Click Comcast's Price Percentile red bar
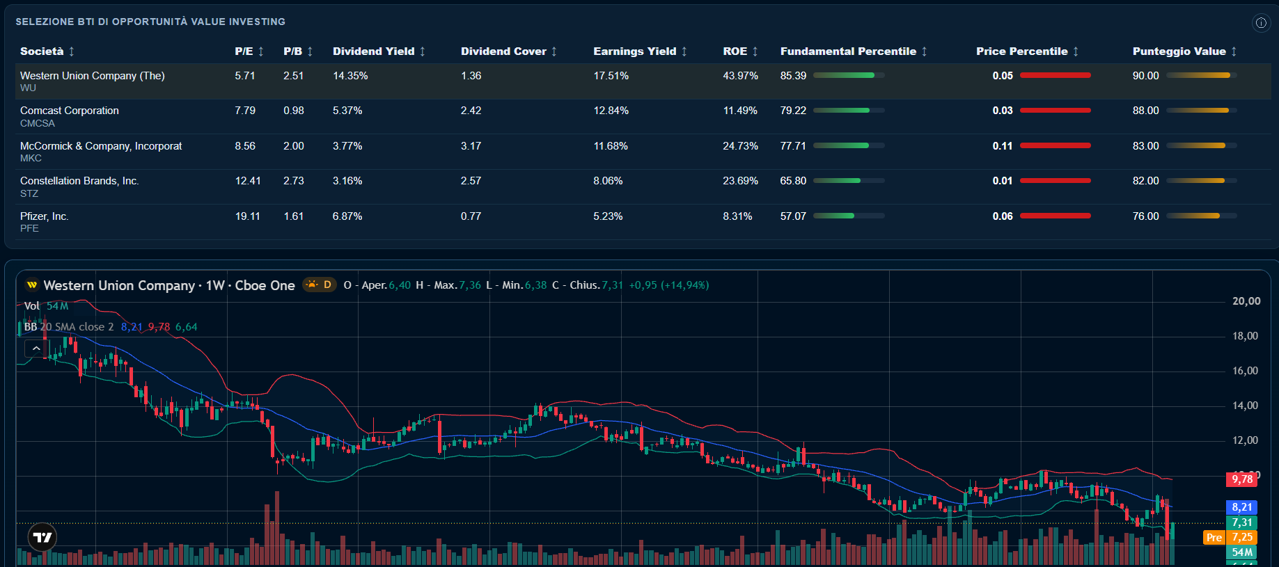The image size is (1279, 567). pyautogui.click(x=1056, y=110)
